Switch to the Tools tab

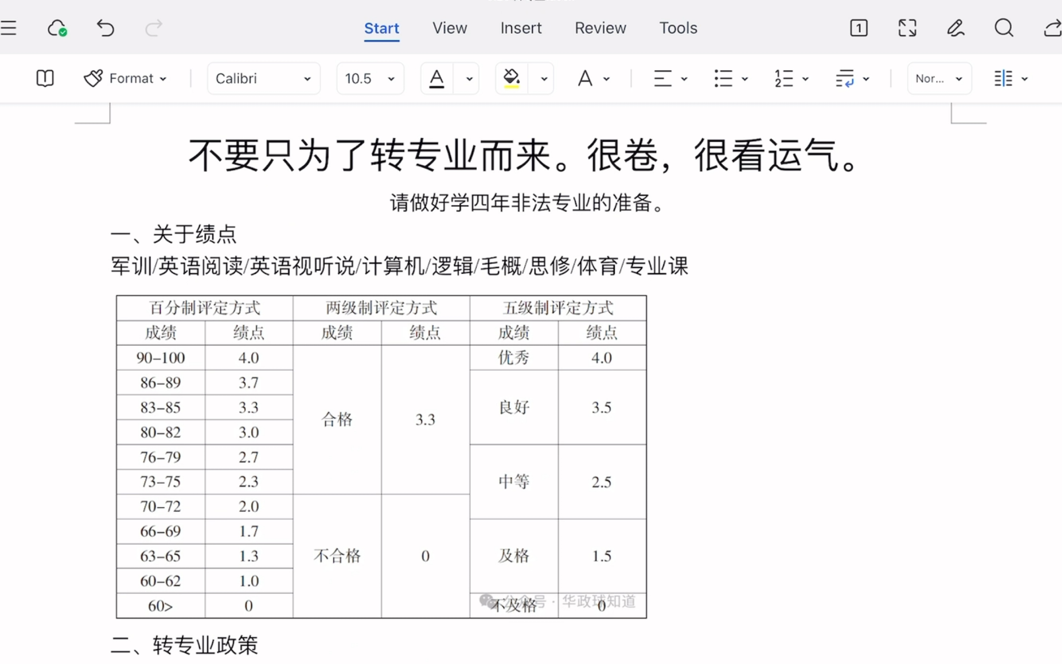pos(678,28)
